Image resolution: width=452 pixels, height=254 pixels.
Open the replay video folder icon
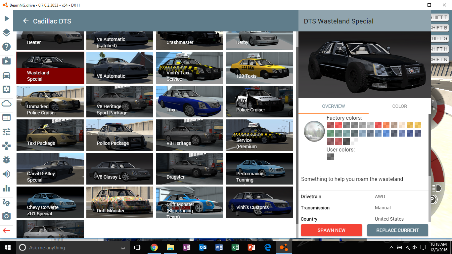coord(7,61)
